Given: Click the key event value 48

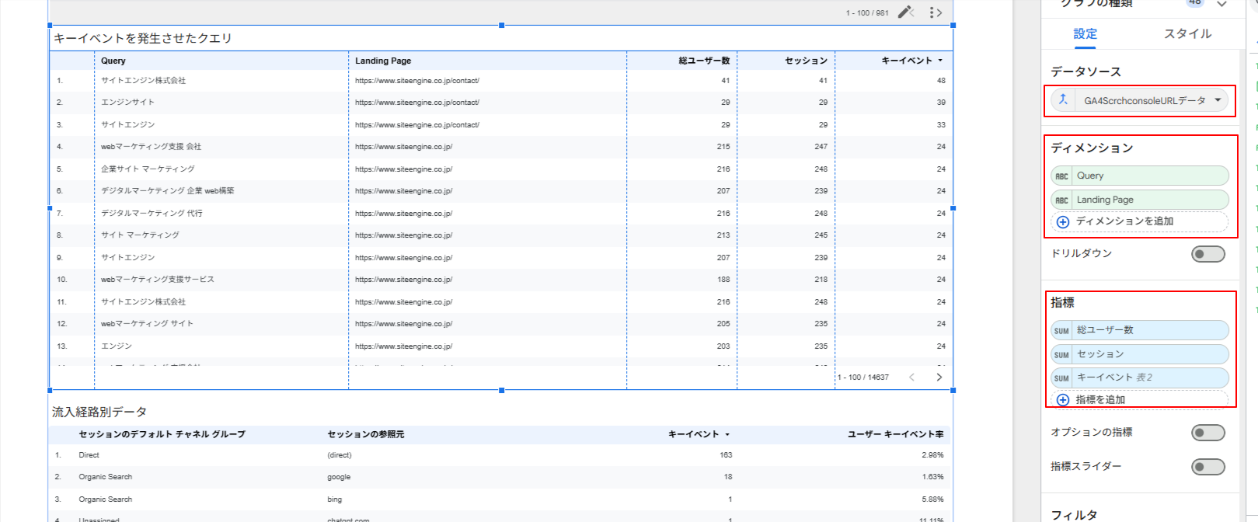Looking at the screenshot, I should (x=941, y=80).
